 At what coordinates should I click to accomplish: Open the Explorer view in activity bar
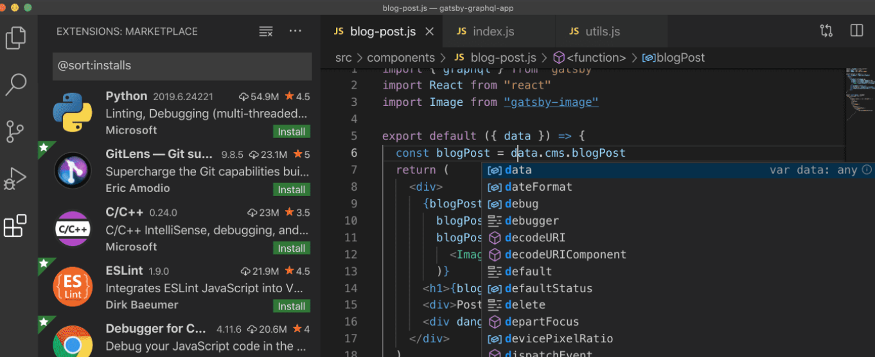click(x=16, y=37)
